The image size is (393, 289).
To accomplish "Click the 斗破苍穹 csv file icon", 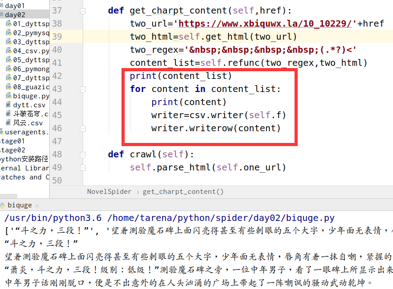I will 8,114.
